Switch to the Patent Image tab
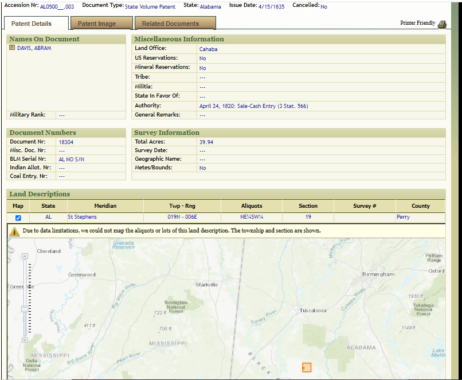The height and width of the screenshot is (380, 462). click(x=97, y=24)
